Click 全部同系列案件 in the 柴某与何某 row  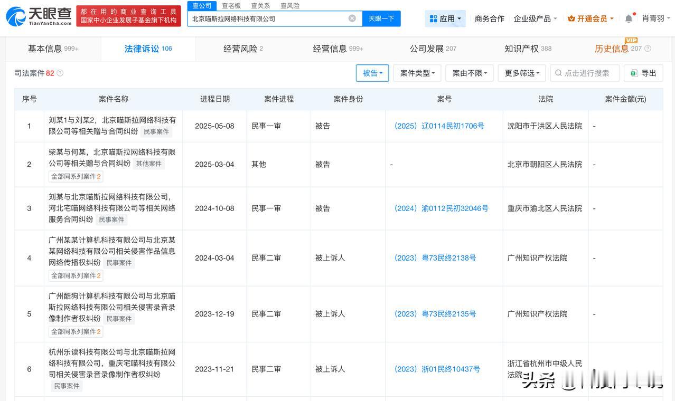(x=76, y=176)
